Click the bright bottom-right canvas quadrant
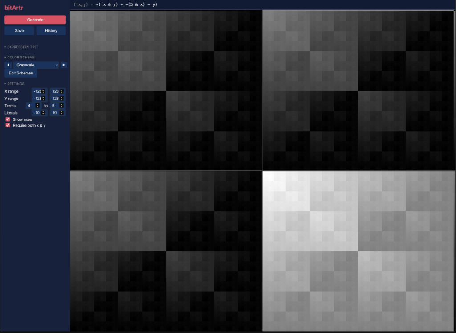 [x=359, y=251]
